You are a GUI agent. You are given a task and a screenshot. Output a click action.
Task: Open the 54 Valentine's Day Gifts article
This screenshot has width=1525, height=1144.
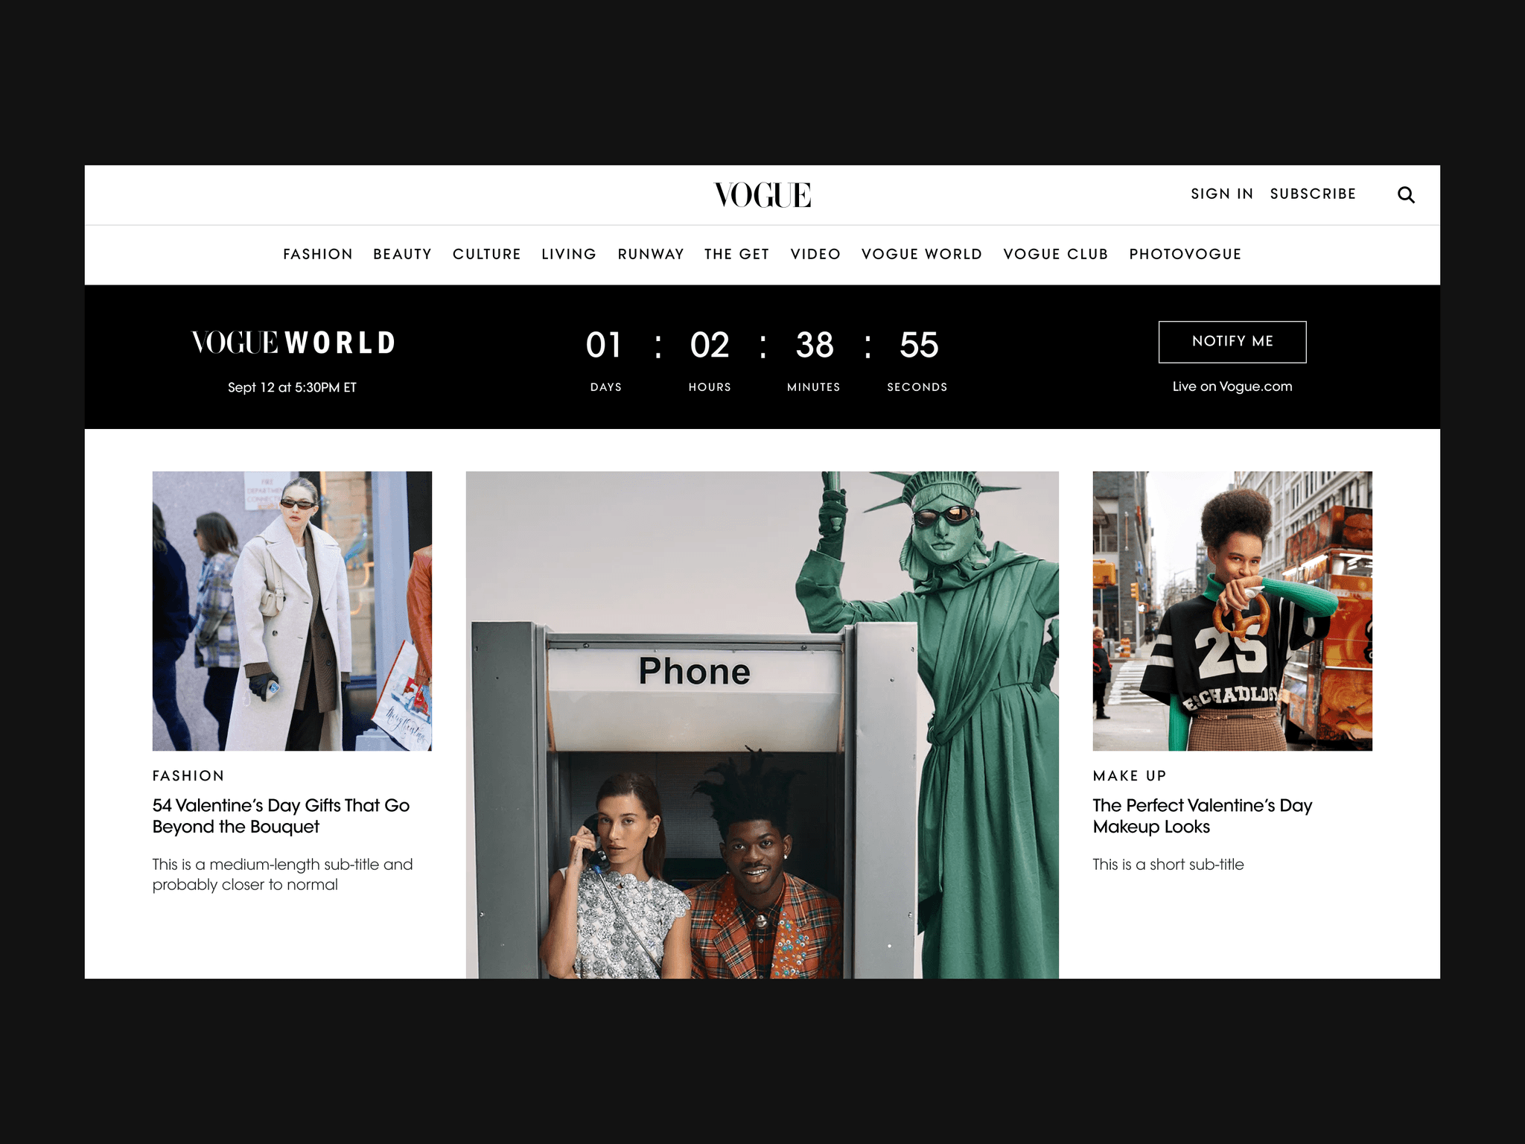tap(281, 816)
